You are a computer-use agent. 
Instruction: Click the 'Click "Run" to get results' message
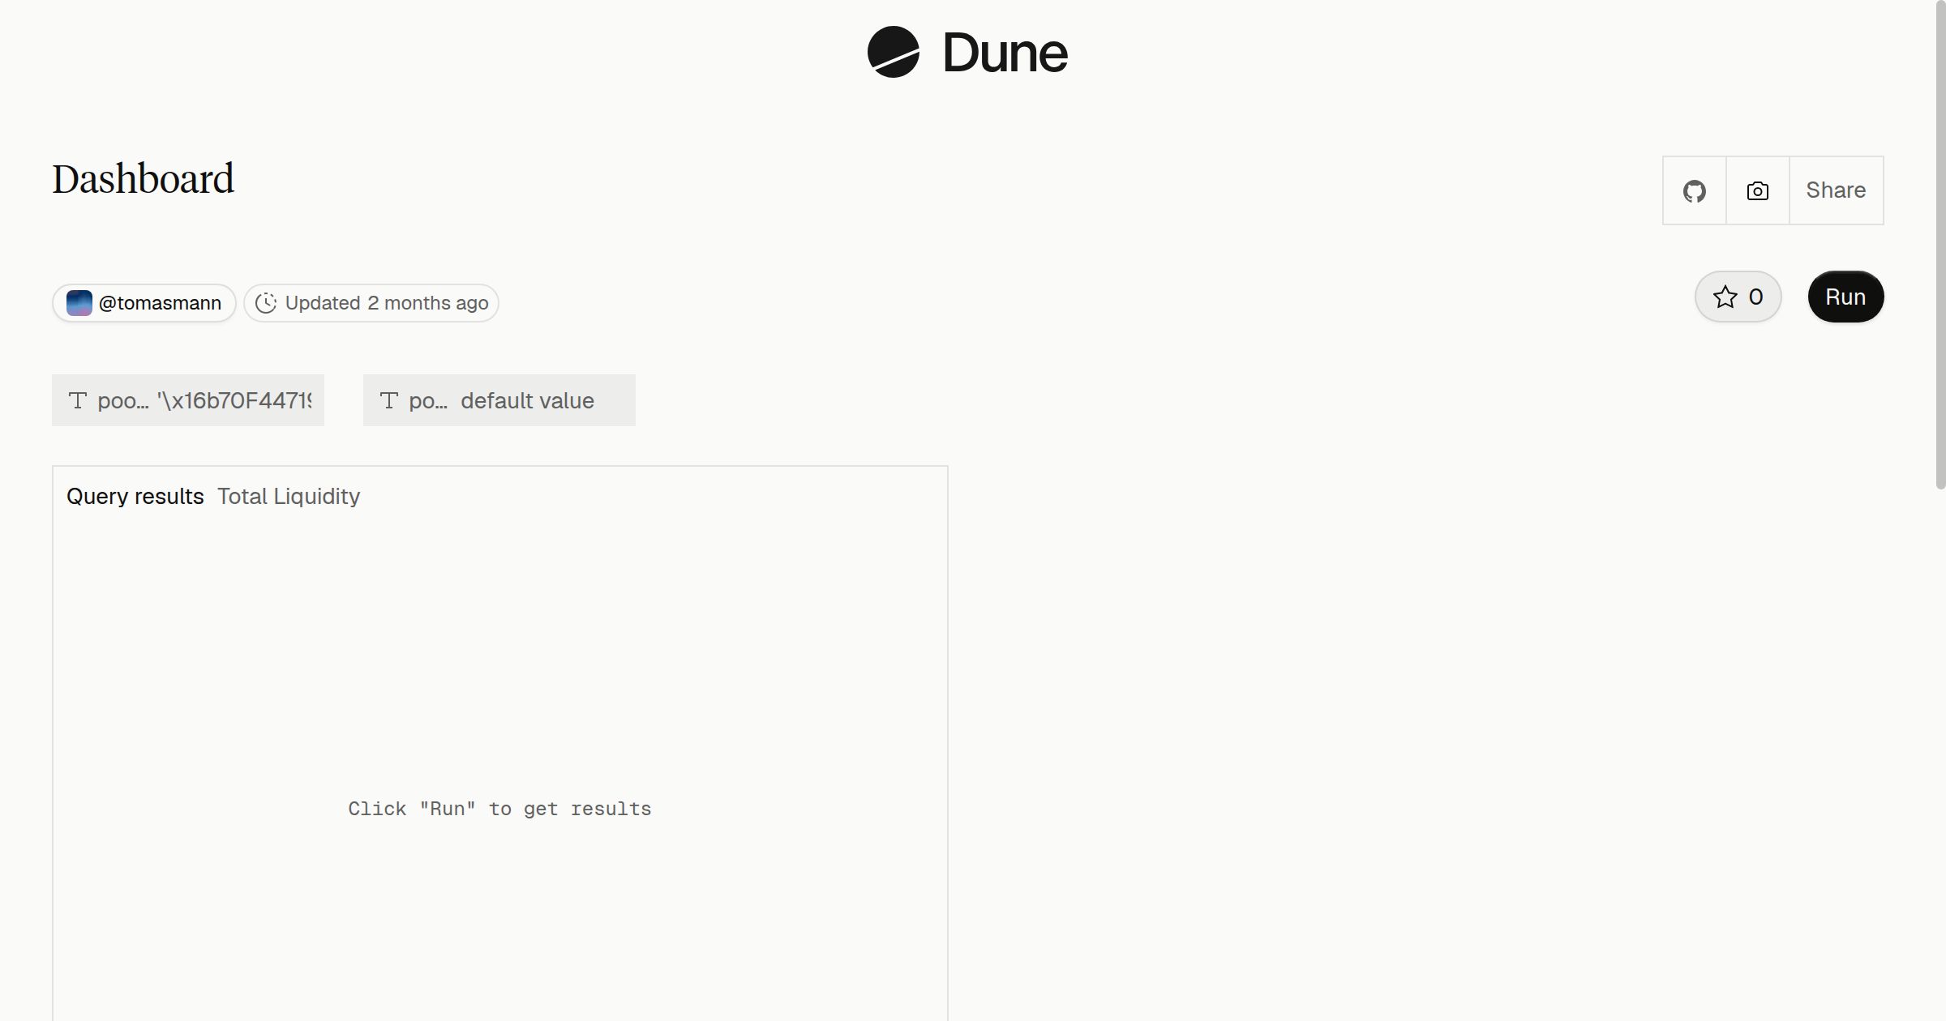499,809
